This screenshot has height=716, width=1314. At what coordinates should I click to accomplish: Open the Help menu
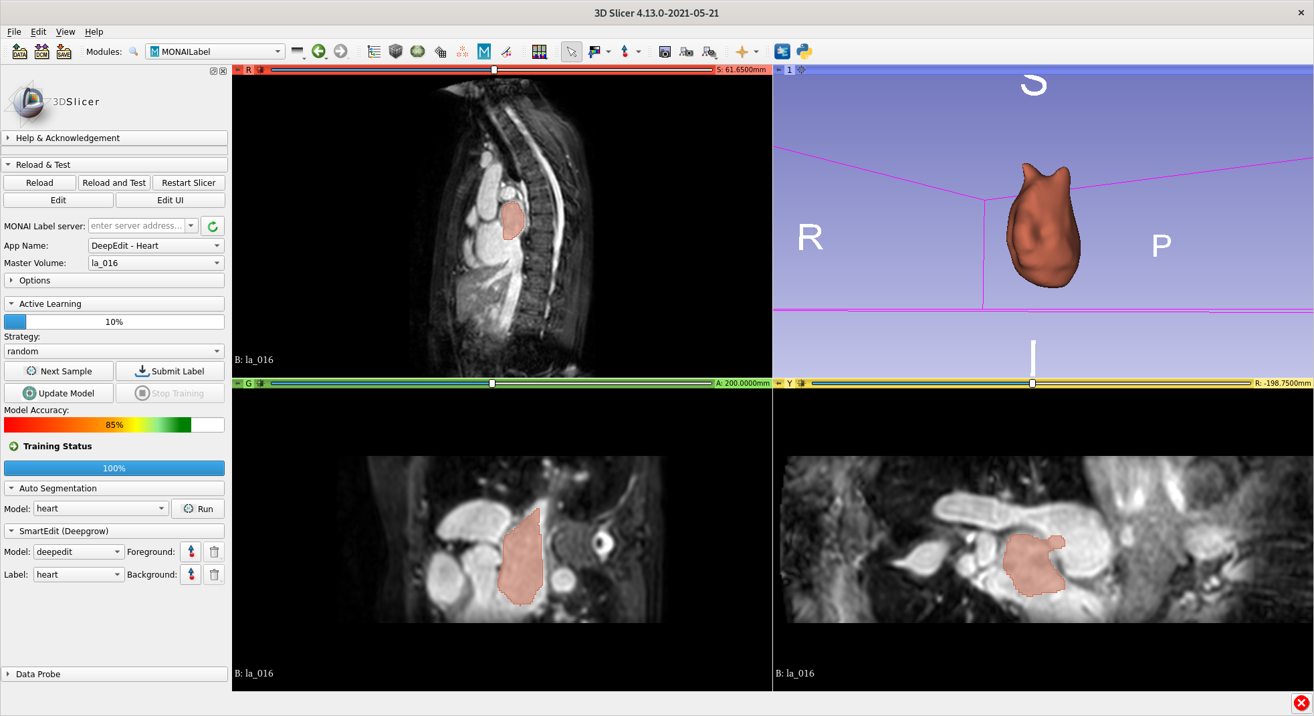click(94, 31)
